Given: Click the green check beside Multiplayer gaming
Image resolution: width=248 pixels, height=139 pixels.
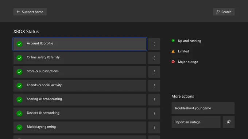Looking at the screenshot, I should tap(19, 127).
